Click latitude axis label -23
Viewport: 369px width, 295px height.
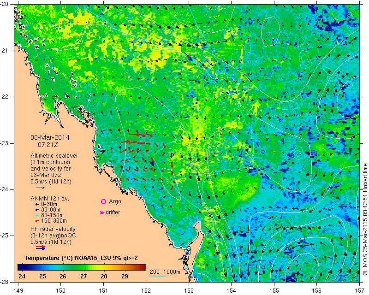coord(4,143)
